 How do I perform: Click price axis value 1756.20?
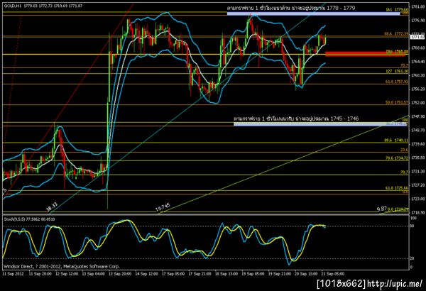(417, 89)
